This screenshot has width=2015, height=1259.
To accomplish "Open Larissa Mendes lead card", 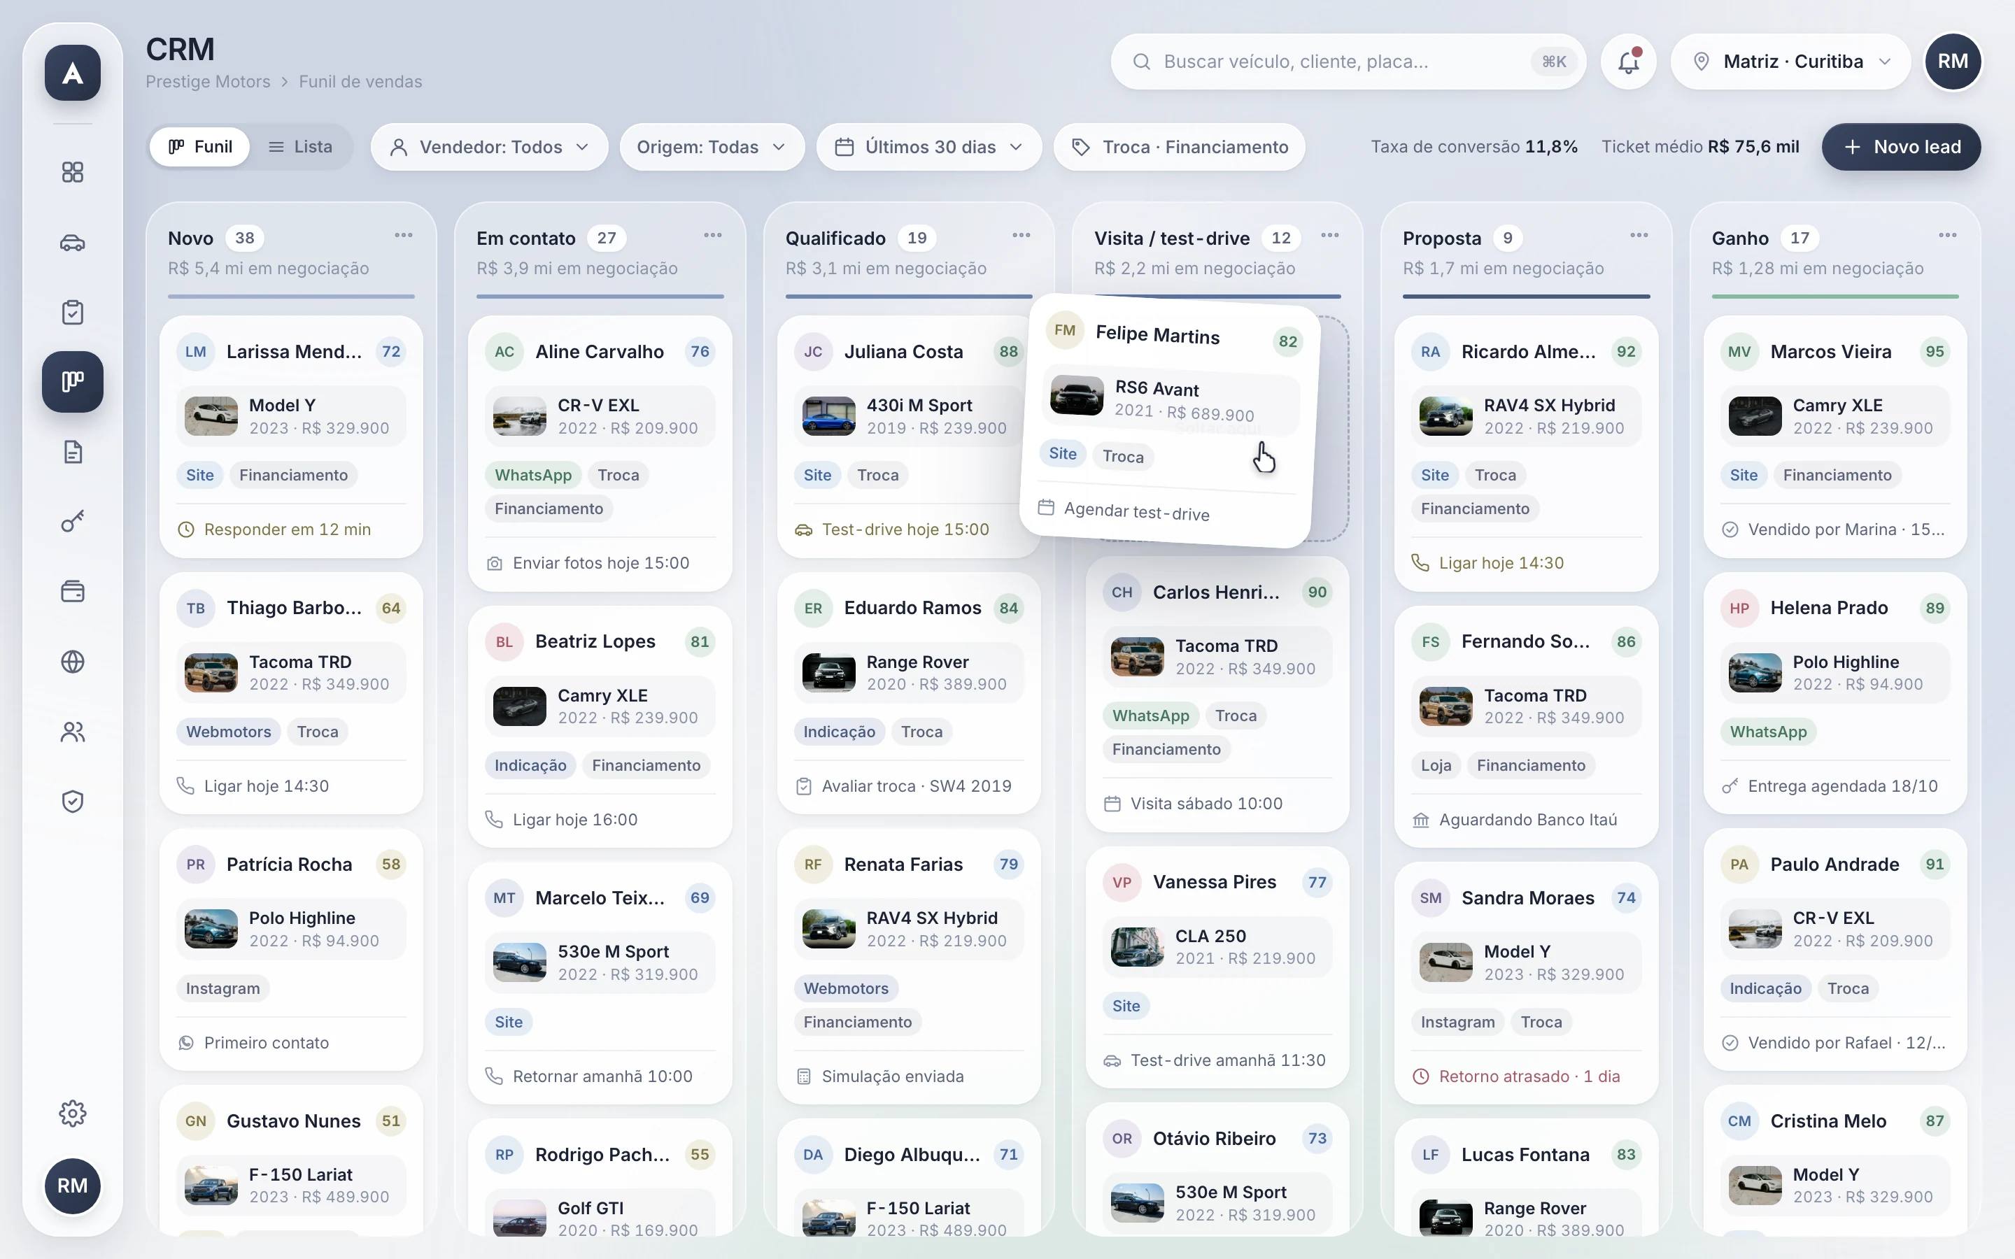I will point(292,436).
